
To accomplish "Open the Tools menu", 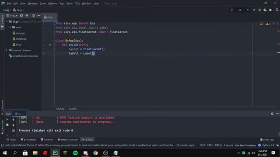I will click(x=70, y=3).
